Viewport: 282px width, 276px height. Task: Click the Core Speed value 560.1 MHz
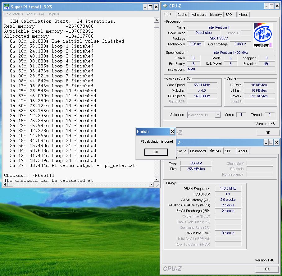point(202,85)
